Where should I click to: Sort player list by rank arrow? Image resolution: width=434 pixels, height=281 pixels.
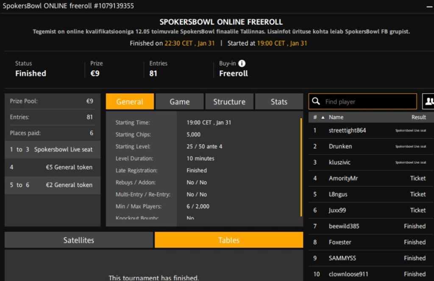322,117
